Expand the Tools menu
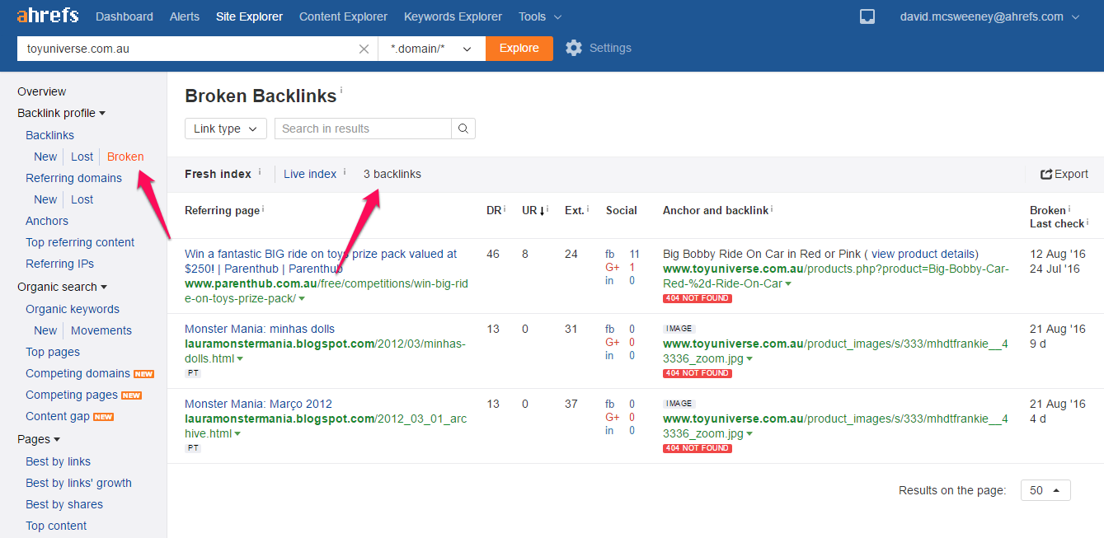Screen dimensions: 1104x538 (540, 16)
